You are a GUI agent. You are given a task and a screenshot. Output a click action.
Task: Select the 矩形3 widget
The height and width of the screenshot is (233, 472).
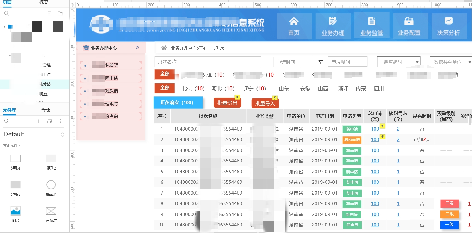click(15, 185)
